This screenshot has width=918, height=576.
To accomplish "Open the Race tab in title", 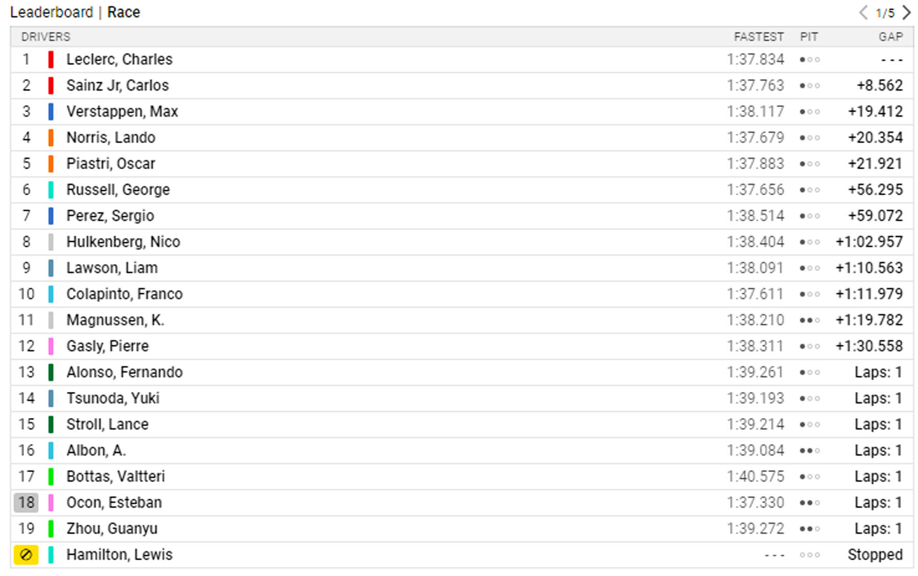I will 123,12.
